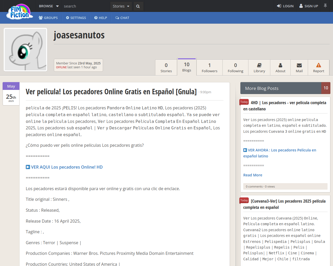
Task: Expand the Browse menu
Action: coord(49,6)
